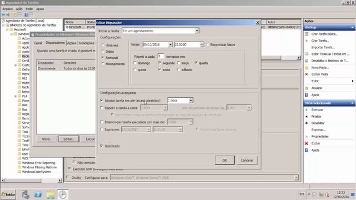The image size is (356, 200).
Task: Open the Iniciar a tarefa dropdown
Action: coord(197,31)
